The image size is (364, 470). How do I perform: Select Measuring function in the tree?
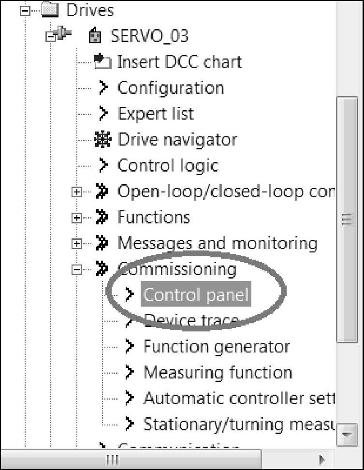(218, 372)
